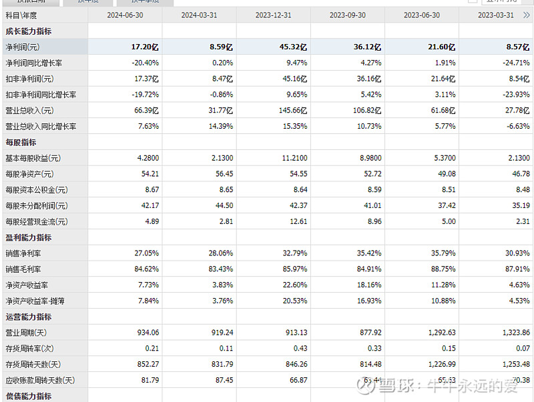The height and width of the screenshot is (402, 534).
Task: Click the revenue growth cell 14.39%
Action: point(221,127)
